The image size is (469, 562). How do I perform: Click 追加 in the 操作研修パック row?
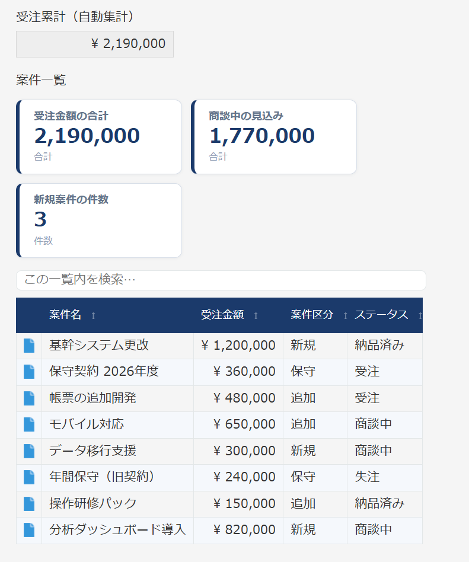coord(303,503)
